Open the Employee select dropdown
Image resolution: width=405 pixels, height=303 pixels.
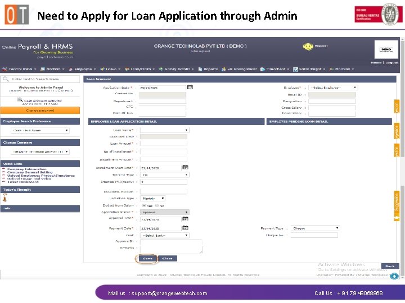pyautogui.click(x=333, y=88)
